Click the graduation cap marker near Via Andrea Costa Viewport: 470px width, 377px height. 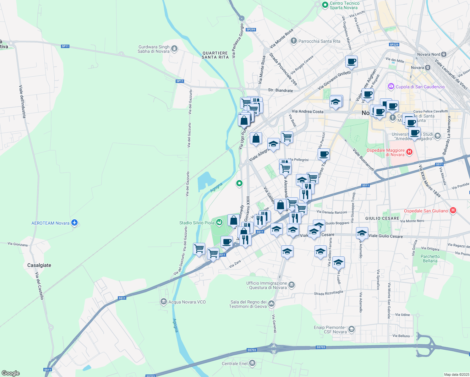(x=336, y=103)
